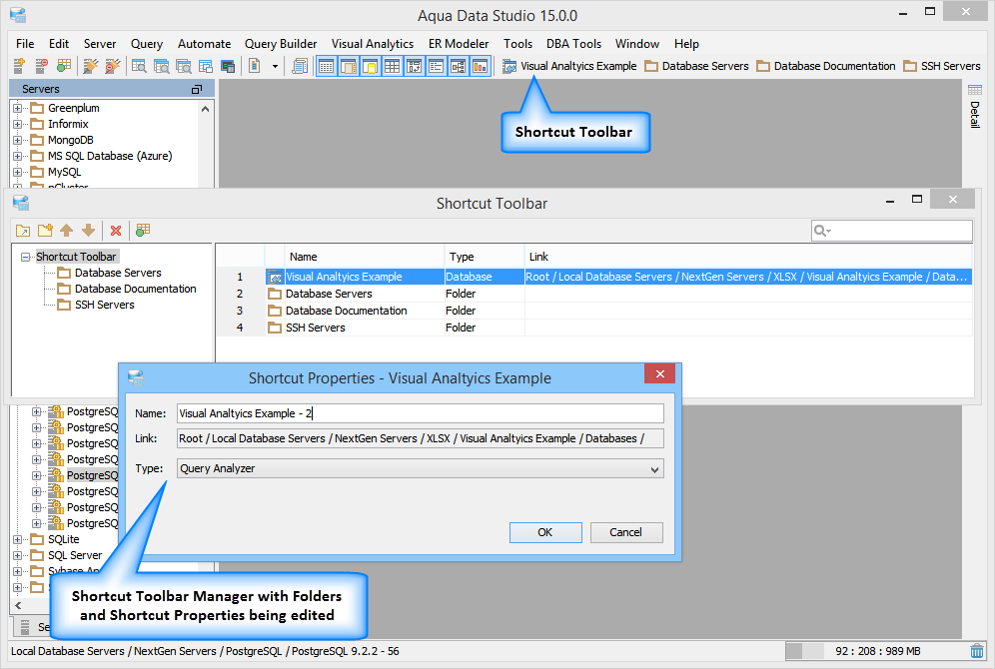Viewport: 995px width, 669px height.
Task: Expand the MySQL server folder
Action: click(x=18, y=172)
